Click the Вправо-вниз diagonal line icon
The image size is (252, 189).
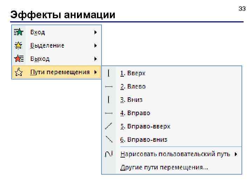tap(109, 139)
